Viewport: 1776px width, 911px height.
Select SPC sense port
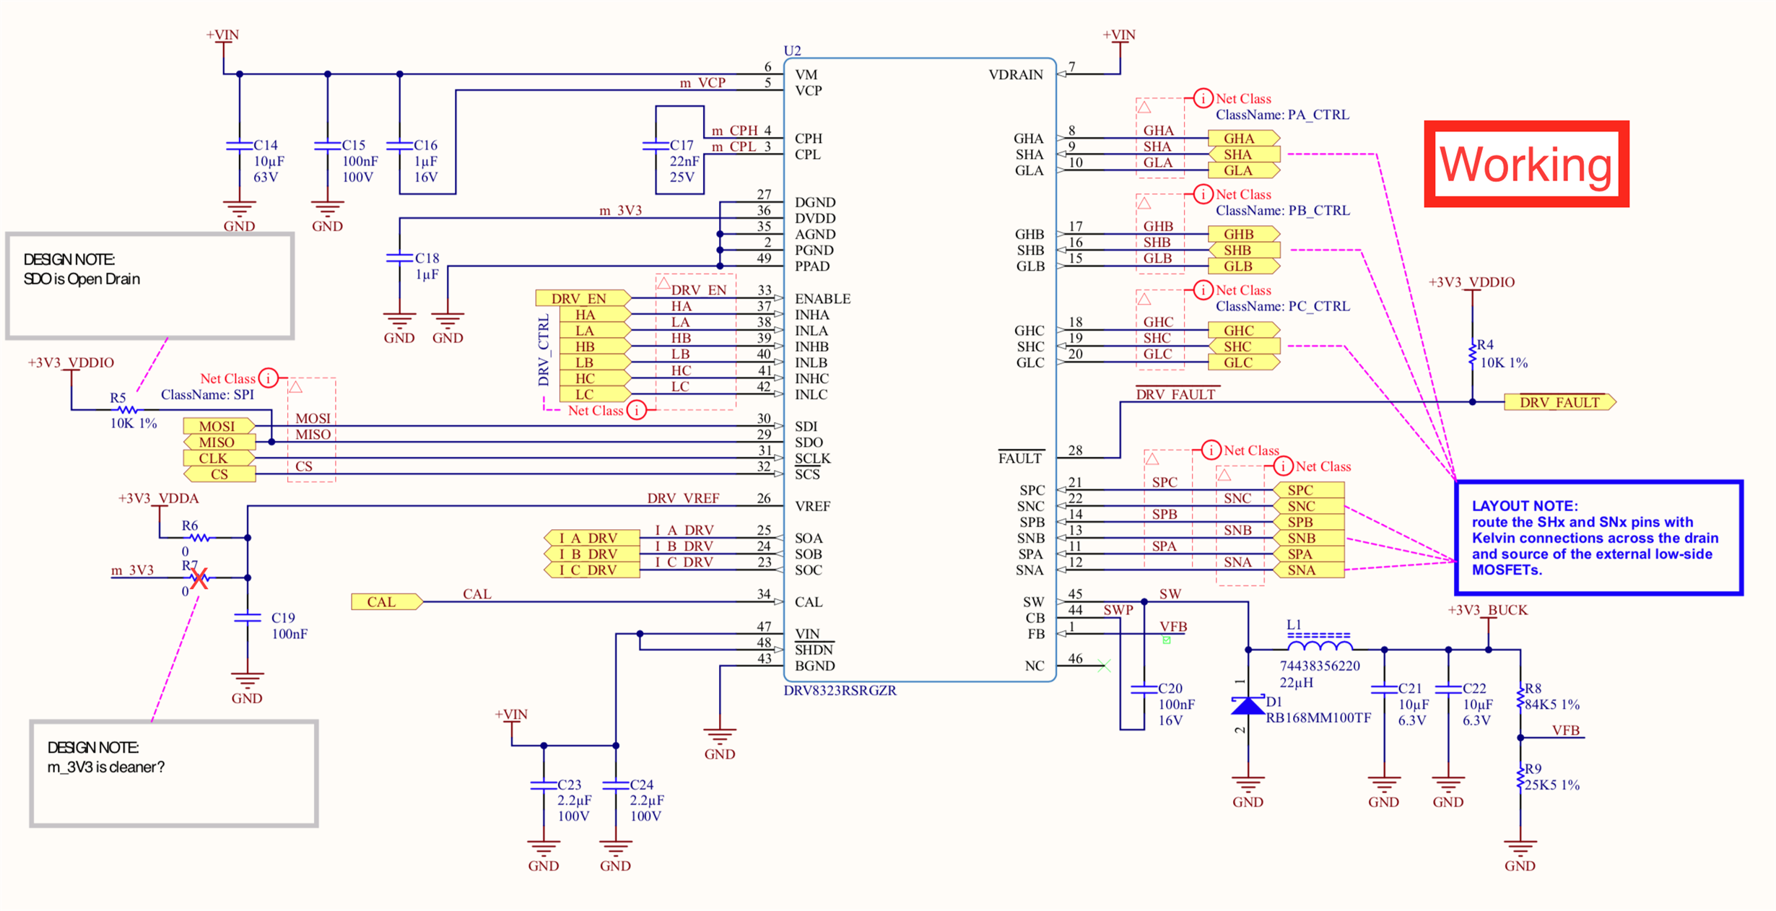[x=1308, y=489]
